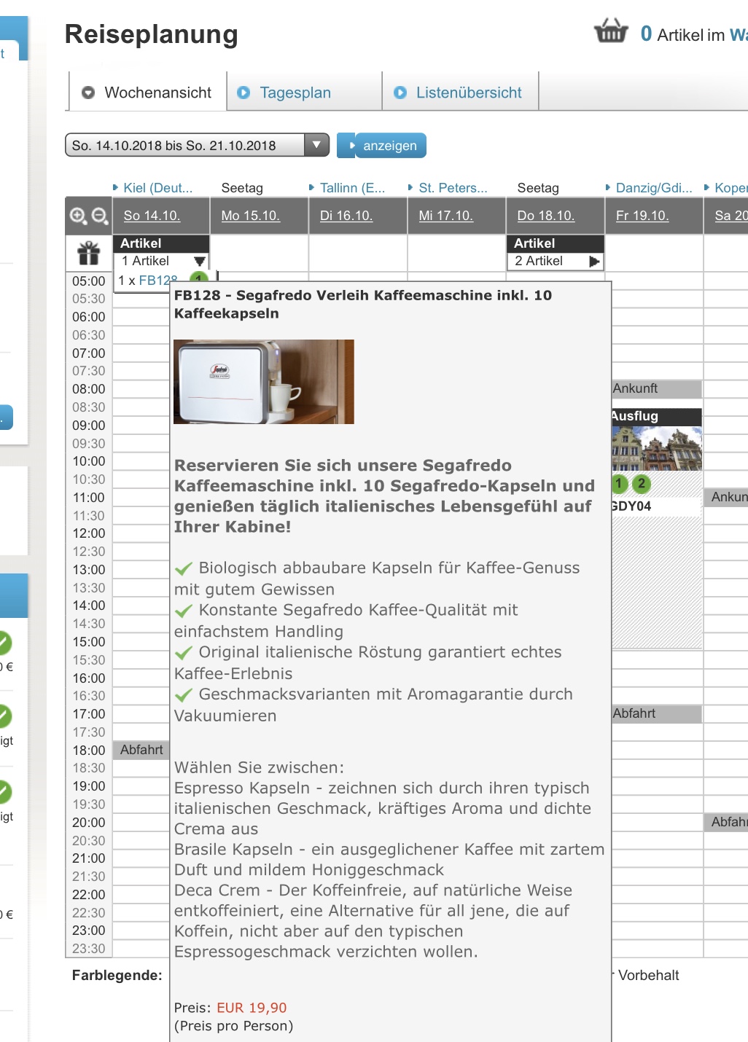Click the gift box icon
The image size is (748, 1042).
89,254
